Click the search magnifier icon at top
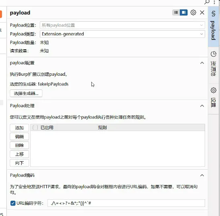The height and width of the screenshot is (216, 220). (x=207, y=2)
